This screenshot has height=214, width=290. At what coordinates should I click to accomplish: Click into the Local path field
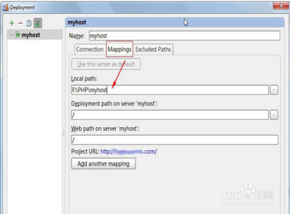[170, 90]
